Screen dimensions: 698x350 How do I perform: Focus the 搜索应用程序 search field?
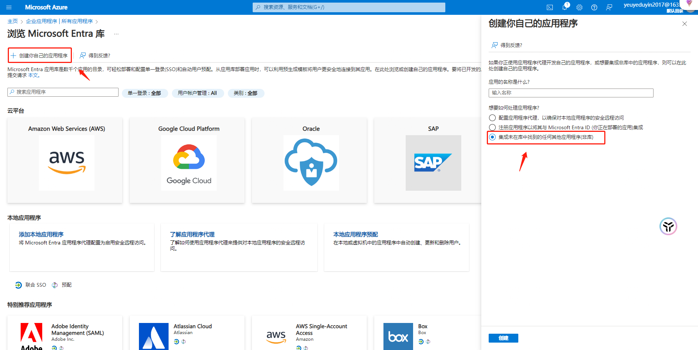pyautogui.click(x=63, y=92)
